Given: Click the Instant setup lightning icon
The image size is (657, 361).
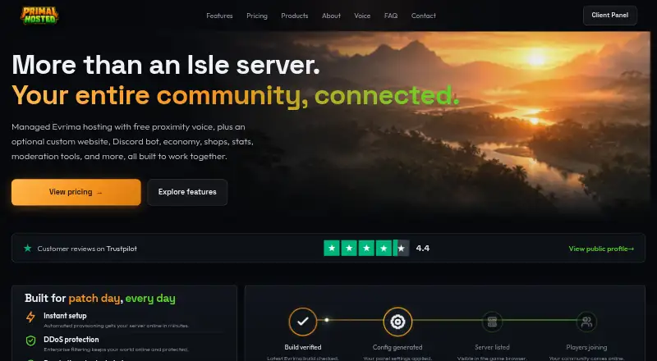Looking at the screenshot, I should tap(30, 317).
